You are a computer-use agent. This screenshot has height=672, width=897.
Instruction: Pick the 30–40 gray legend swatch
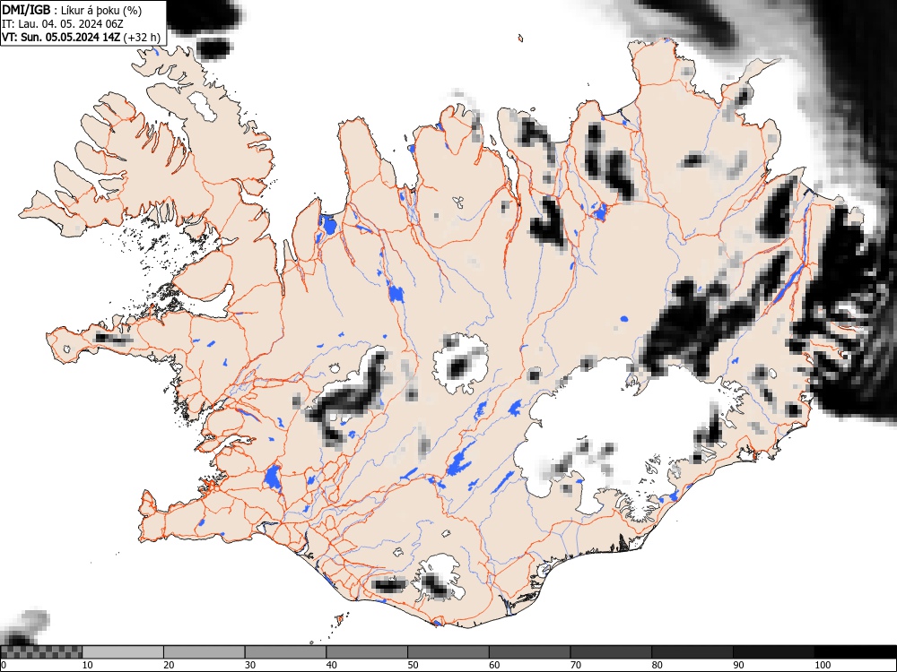[x=285, y=651]
